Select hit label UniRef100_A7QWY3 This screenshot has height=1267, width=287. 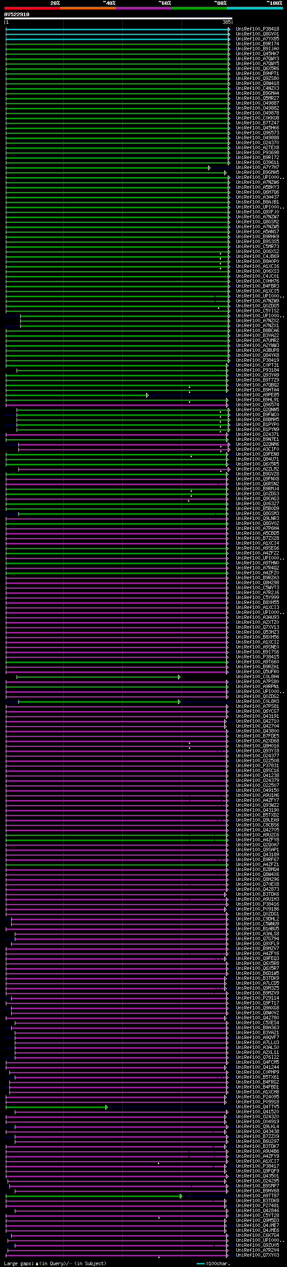coord(257,58)
